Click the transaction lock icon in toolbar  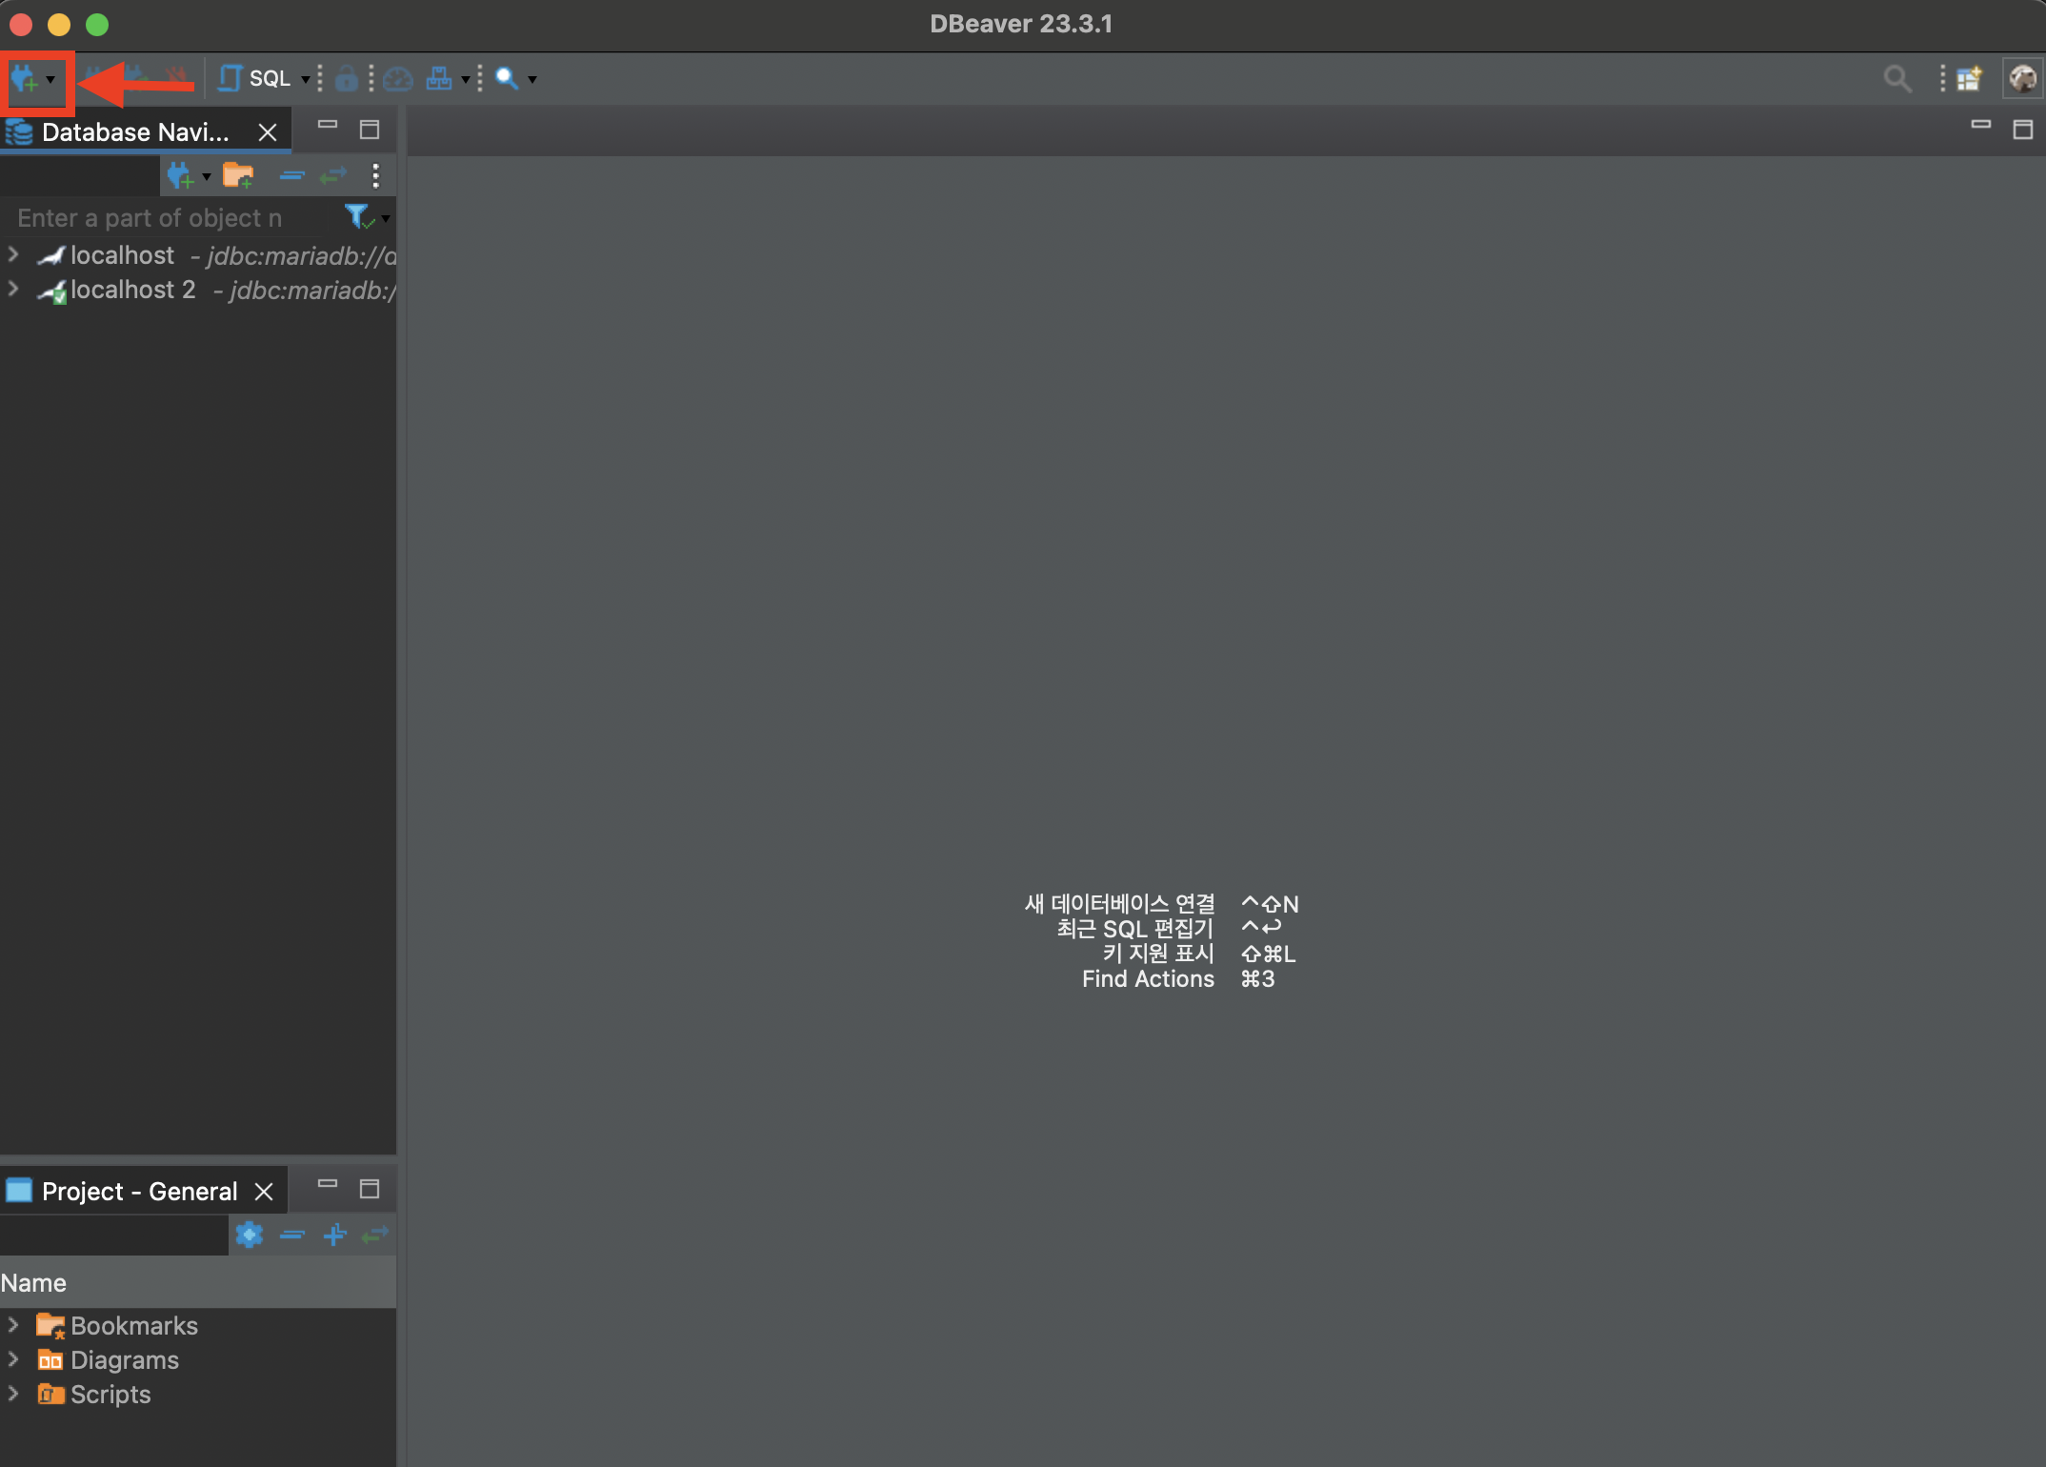tap(347, 79)
